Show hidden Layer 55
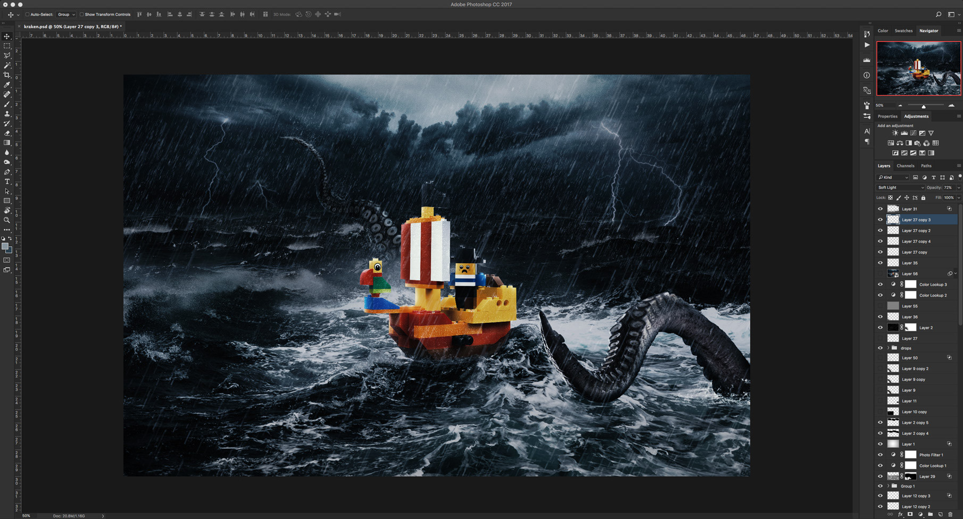The height and width of the screenshot is (519, 963). (880, 306)
